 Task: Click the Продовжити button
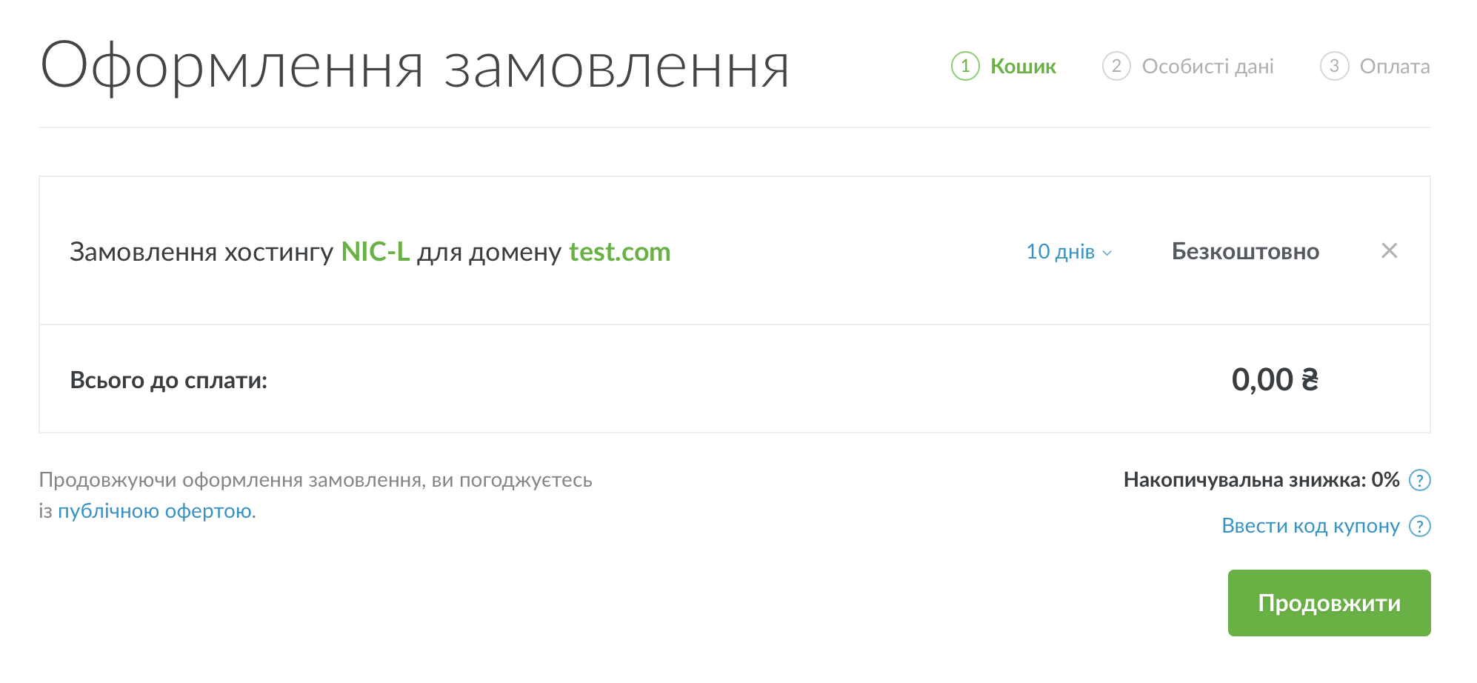[1329, 603]
